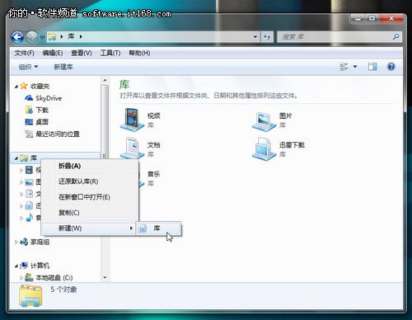Open the 文件(F) menu
The height and width of the screenshot is (320, 412).
coord(24,53)
